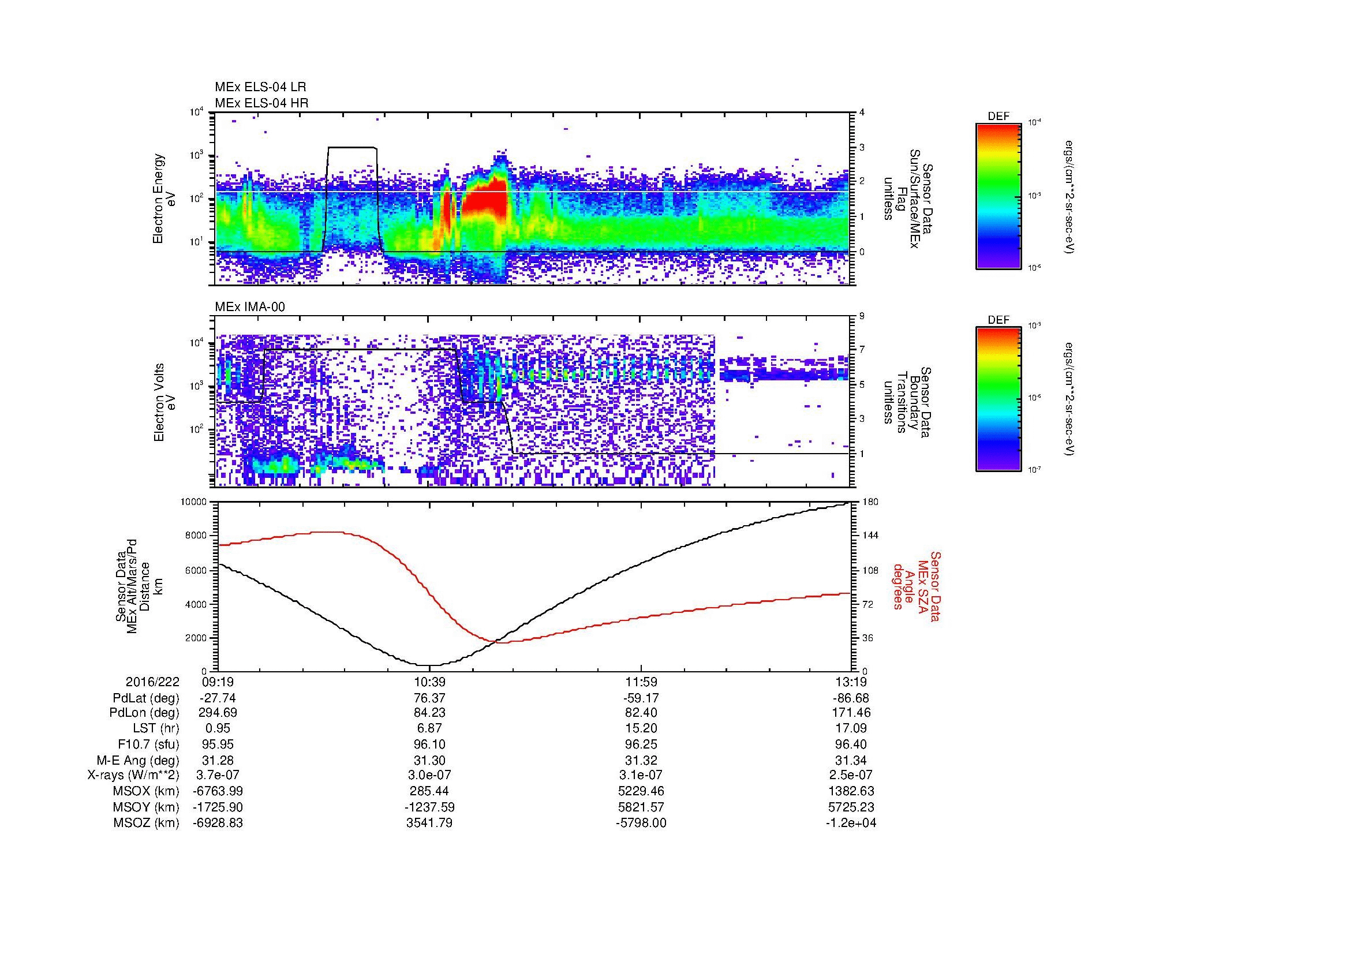Click the 'MSOZ (km)' row label
Screen dimensions: 1350x954
[x=147, y=823]
